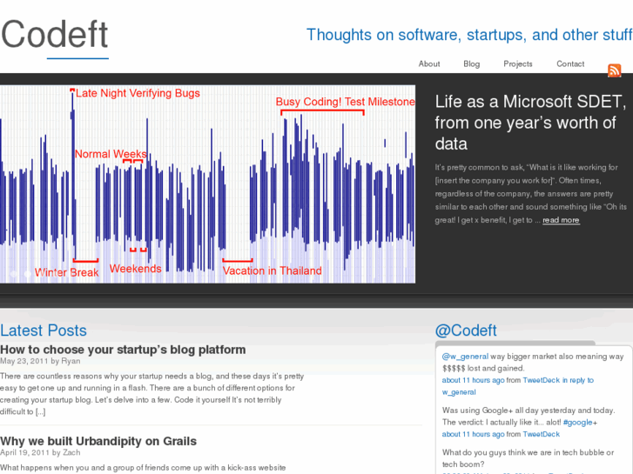Screen dimensions: 633x474
Task: Open 'How to choose your startup's blog platform'
Action: coord(123,350)
